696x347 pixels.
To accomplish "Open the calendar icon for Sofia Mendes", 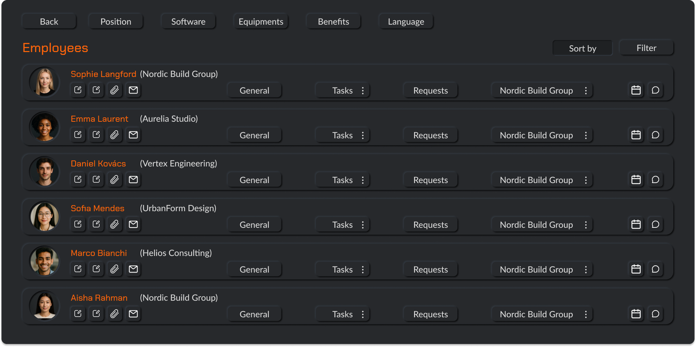I will (636, 224).
